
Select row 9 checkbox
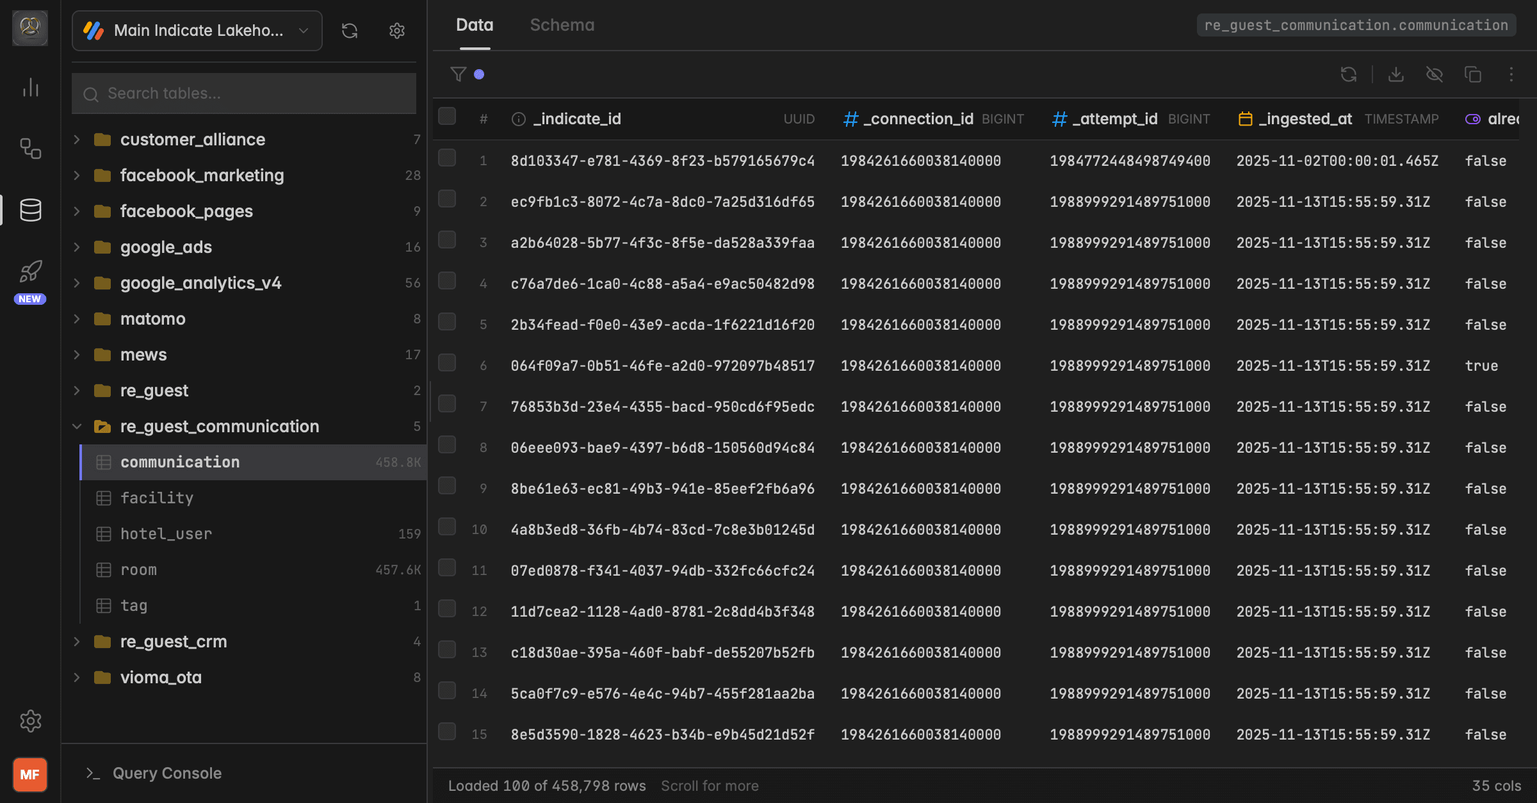[447, 485]
